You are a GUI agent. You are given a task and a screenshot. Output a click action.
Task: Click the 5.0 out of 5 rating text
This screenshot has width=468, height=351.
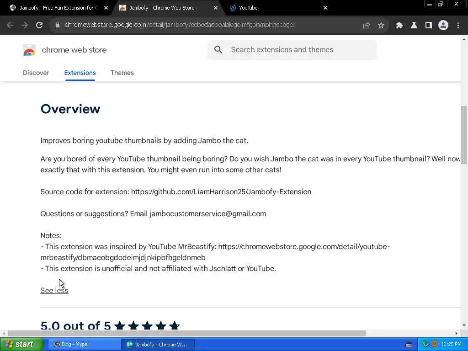pos(75,325)
